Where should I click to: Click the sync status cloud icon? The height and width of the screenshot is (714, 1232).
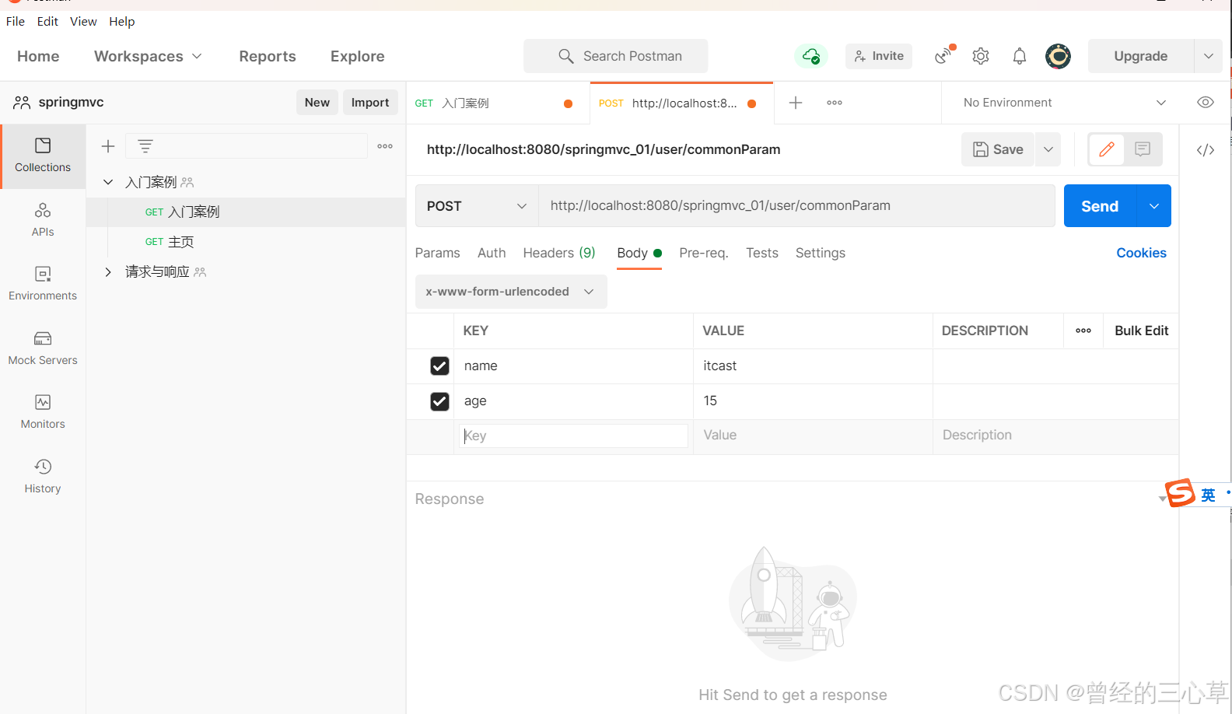811,56
